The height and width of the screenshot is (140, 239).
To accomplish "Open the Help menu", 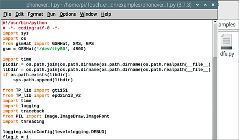I will tap(106, 14).
